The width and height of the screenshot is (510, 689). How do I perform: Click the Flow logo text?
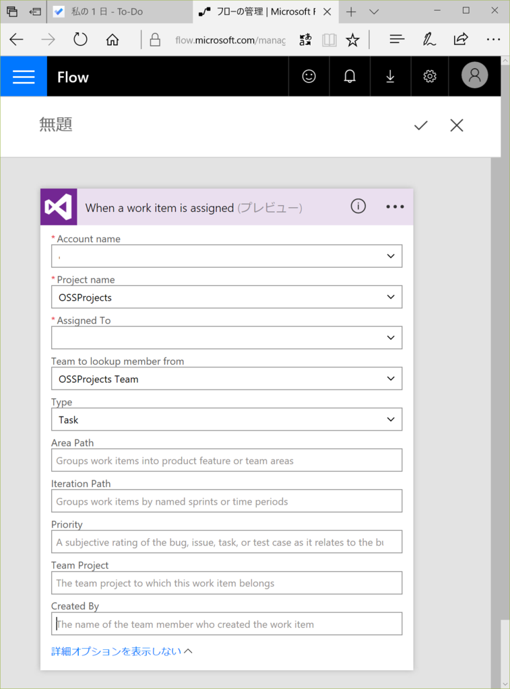73,77
